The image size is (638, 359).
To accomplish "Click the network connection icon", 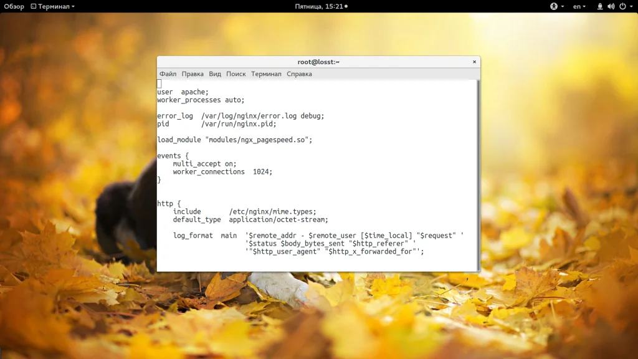I will point(600,6).
